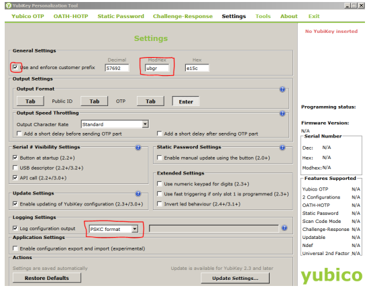The height and width of the screenshot is (290, 369).
Task: Click the 'Firmware Version:' label
Action: point(325,123)
